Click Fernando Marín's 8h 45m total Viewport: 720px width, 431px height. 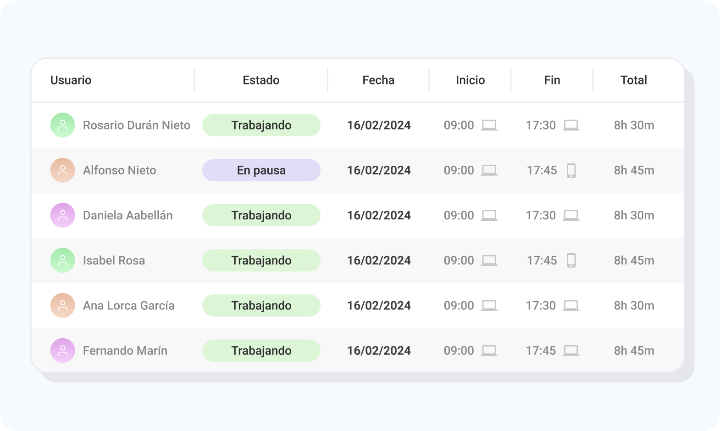[x=634, y=351]
